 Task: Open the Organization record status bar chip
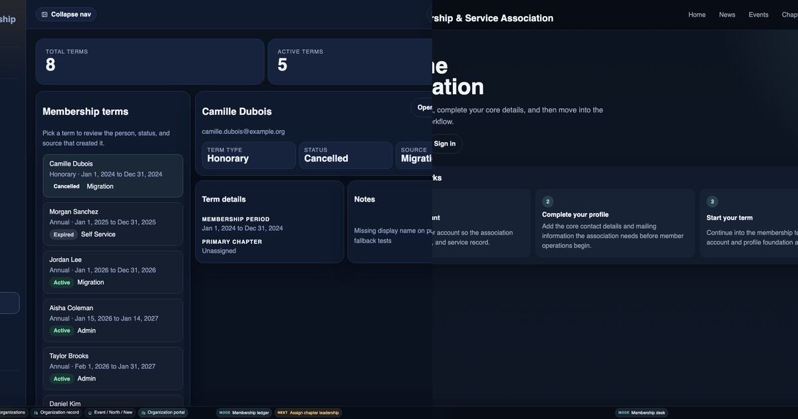click(x=56, y=412)
